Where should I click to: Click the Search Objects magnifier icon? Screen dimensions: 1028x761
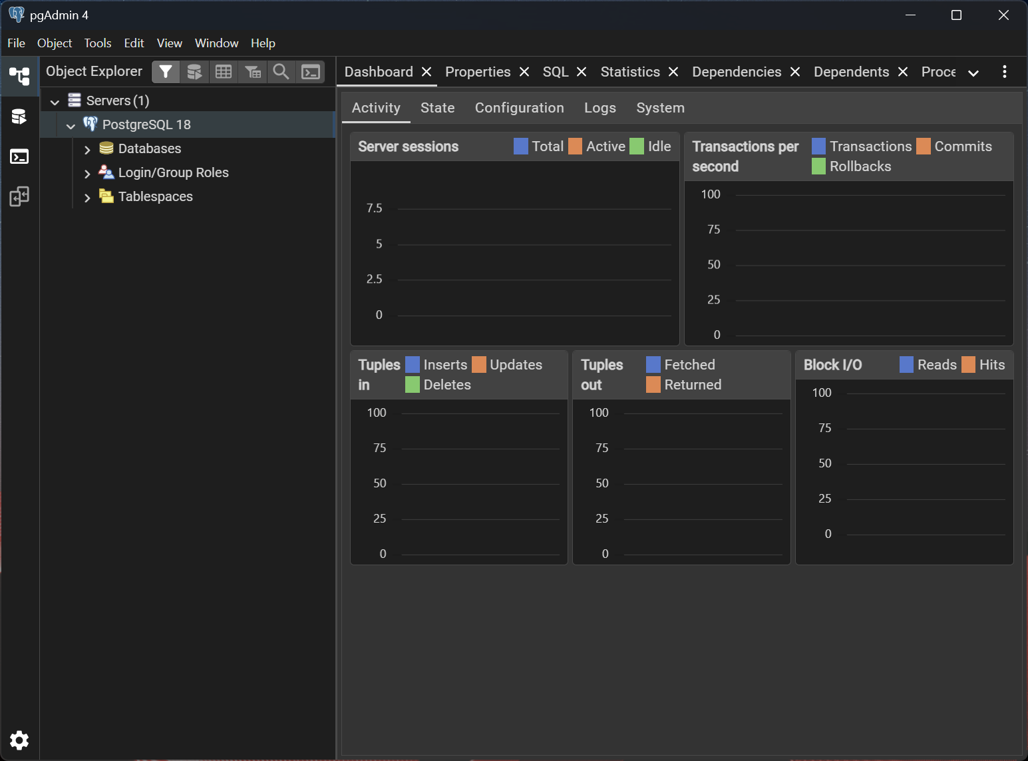281,72
